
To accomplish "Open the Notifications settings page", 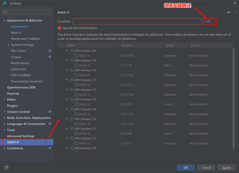I will pyautogui.click(x=20, y=63).
